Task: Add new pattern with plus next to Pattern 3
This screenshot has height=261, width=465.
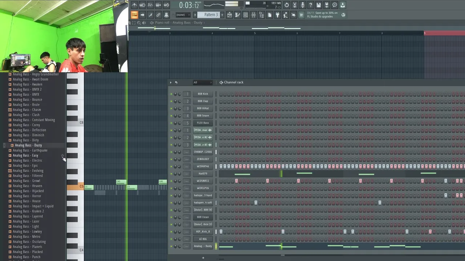Action: click(222, 15)
